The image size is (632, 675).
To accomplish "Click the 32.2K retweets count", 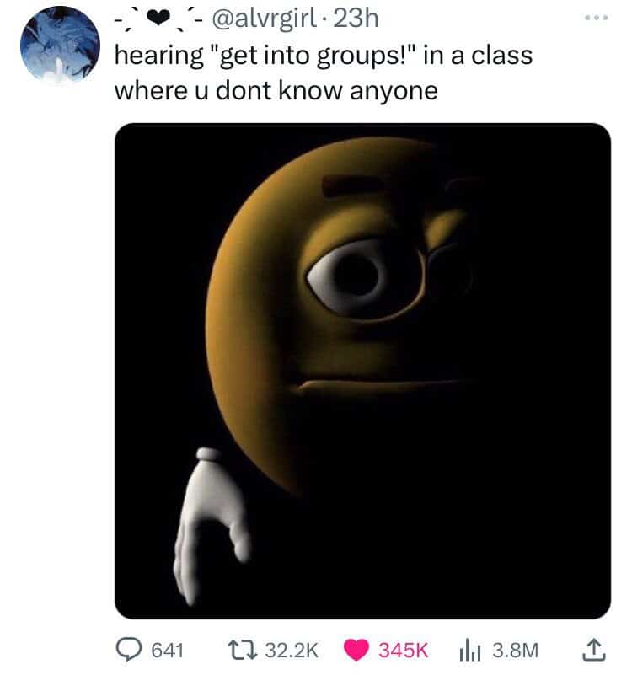I will tap(292, 651).
